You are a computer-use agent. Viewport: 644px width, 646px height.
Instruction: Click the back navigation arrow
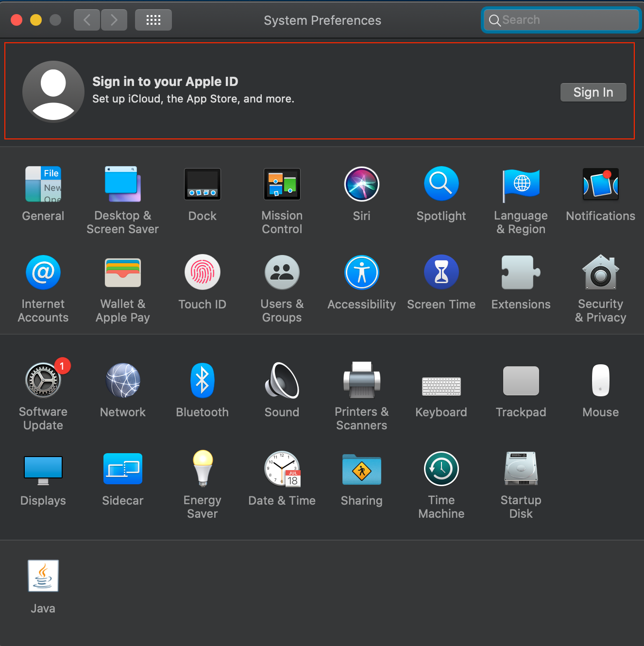coord(87,20)
